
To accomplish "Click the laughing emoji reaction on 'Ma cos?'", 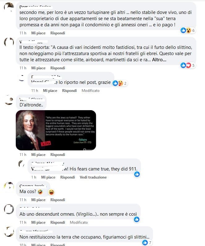I will [51, 192].
